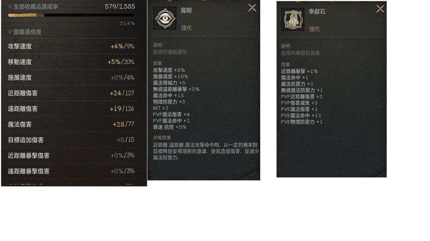Viewport: 430px width, 241px height.
Task: Click the collection progress bar
Action: (71, 15)
